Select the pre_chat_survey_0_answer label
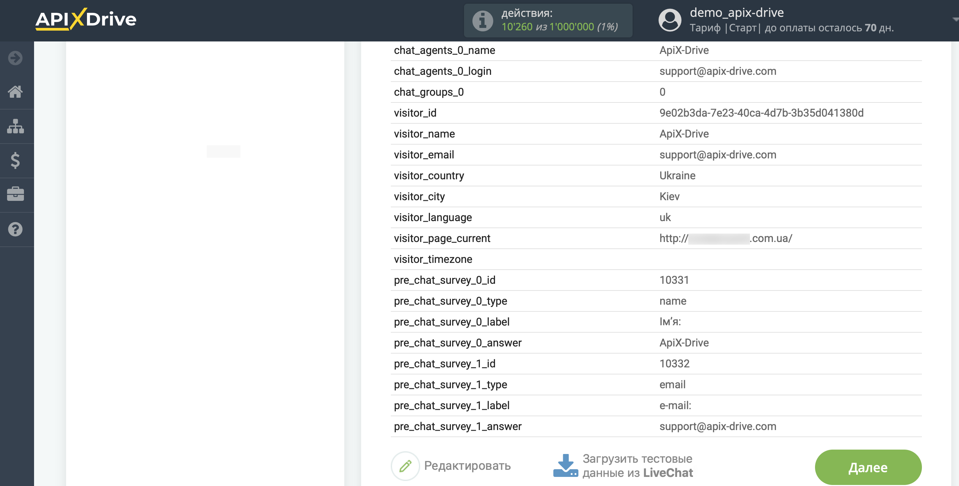This screenshot has width=959, height=486. pyautogui.click(x=458, y=342)
